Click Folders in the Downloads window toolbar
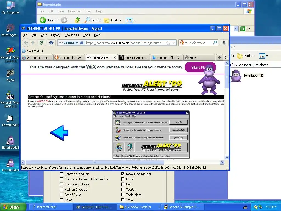 coord(112,20)
